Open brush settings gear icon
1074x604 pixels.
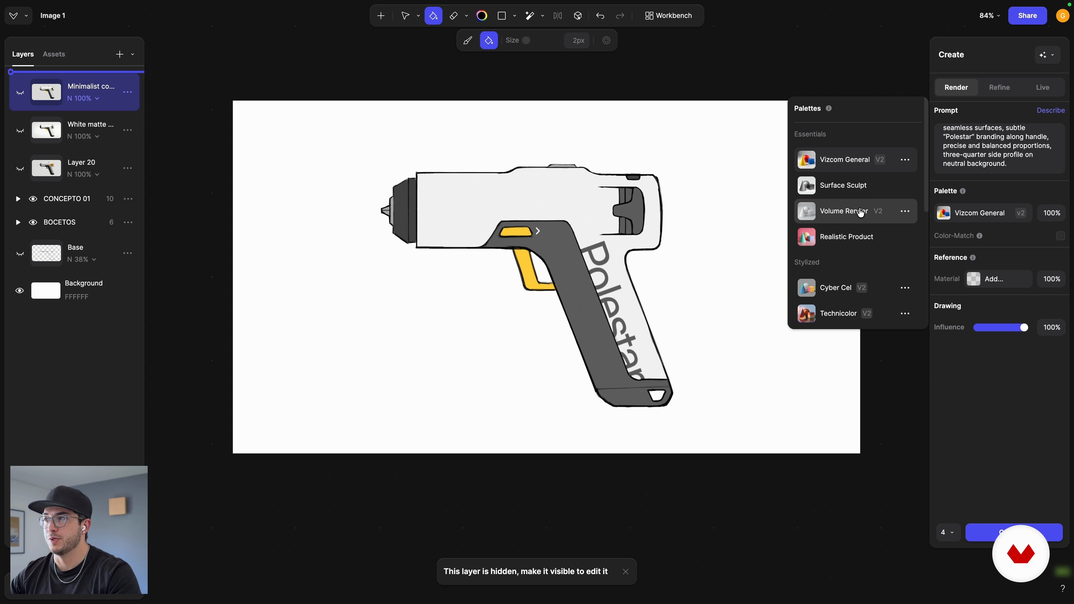click(x=606, y=41)
